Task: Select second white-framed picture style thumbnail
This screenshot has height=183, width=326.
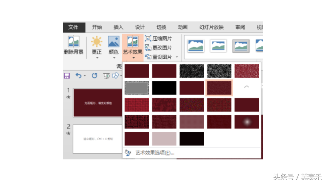Action: 218,46
